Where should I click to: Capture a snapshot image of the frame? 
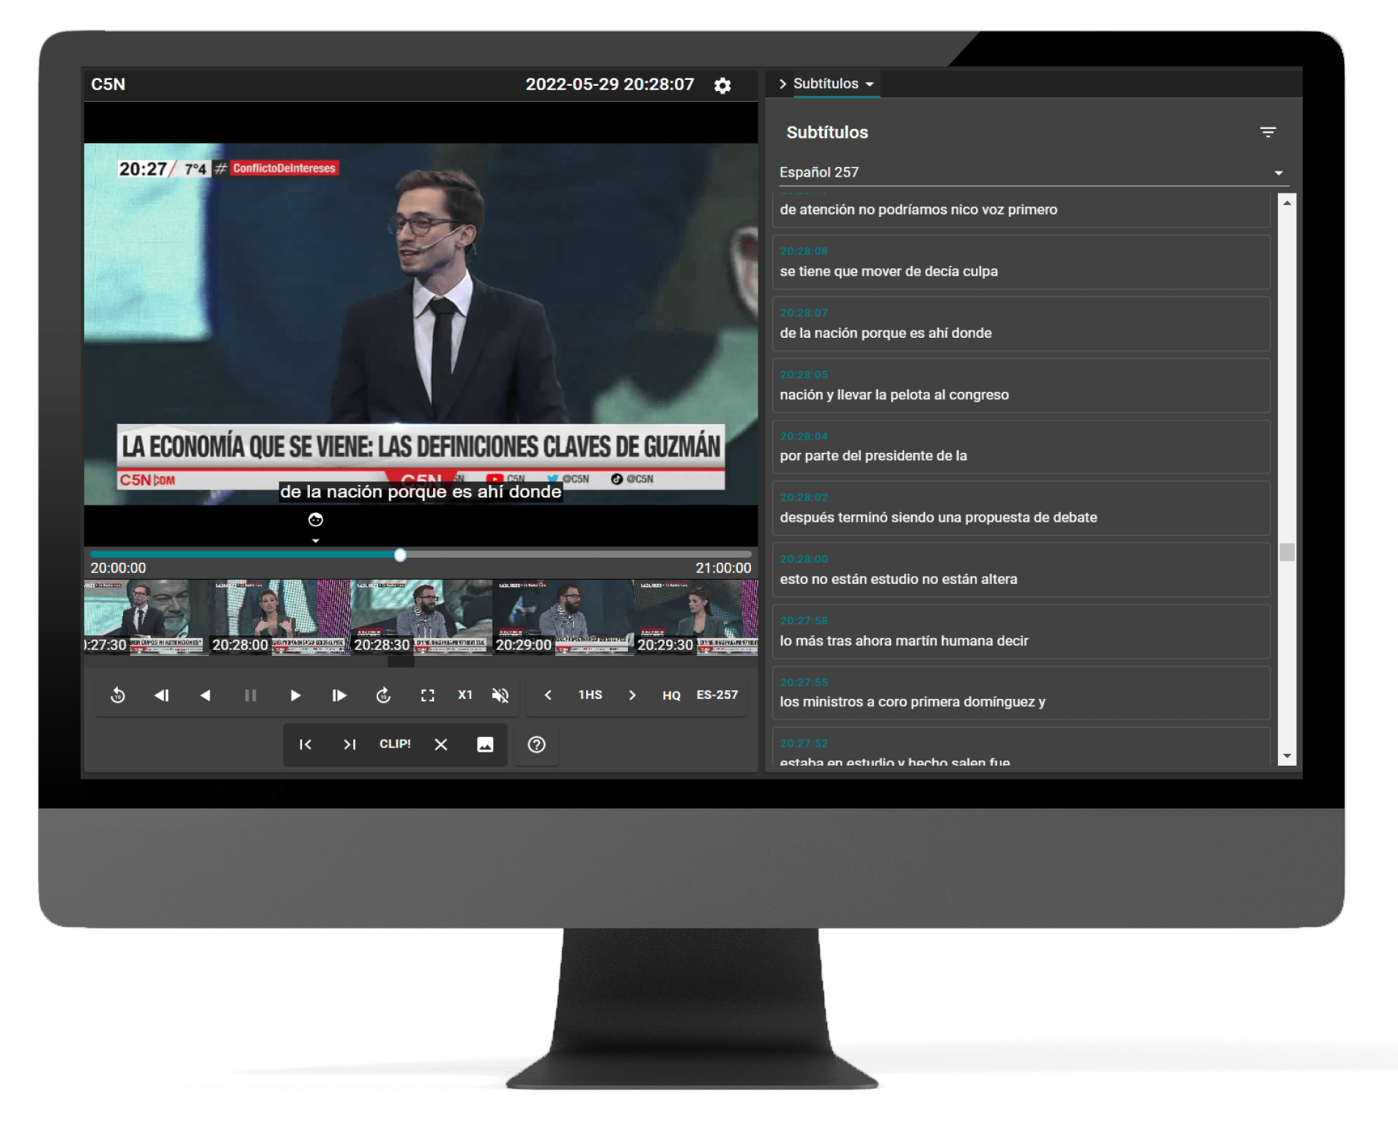[485, 744]
